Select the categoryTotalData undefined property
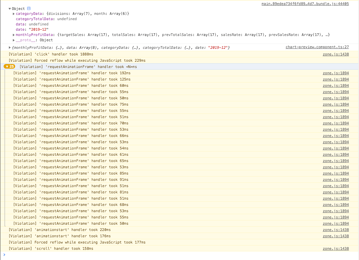The width and height of the screenshot is (359, 260). (x=46, y=19)
